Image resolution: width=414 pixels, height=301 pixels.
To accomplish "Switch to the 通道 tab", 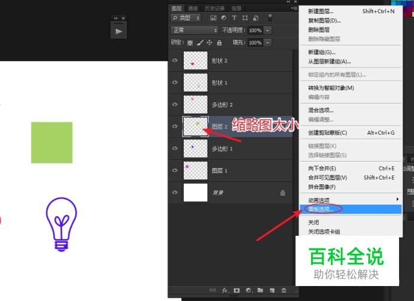I will coord(193,8).
